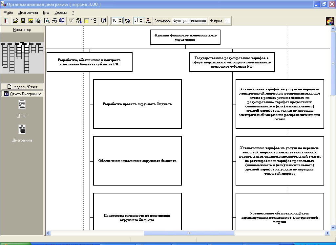
Task: Print the diagram using the printer icon
Action: point(54,21)
